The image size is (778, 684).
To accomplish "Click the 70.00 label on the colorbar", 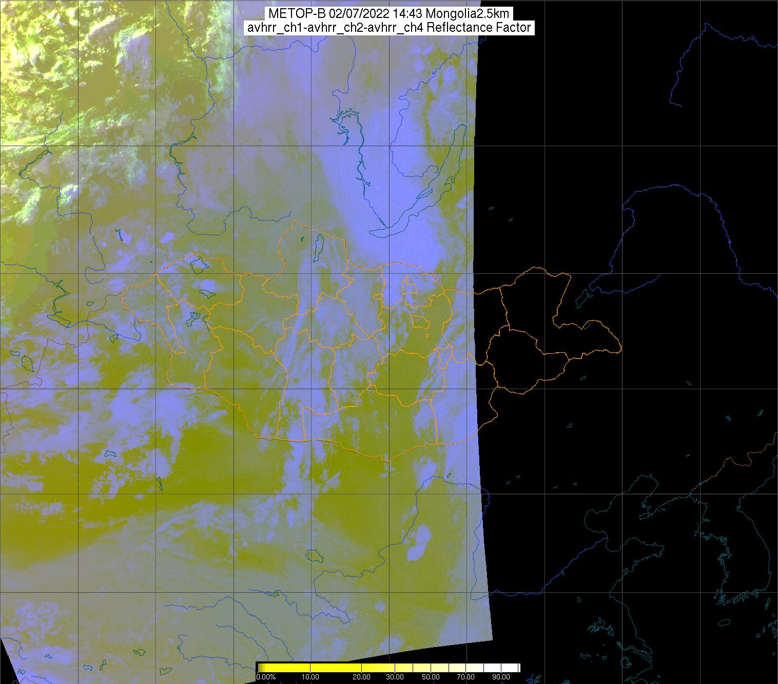I will 467,677.
